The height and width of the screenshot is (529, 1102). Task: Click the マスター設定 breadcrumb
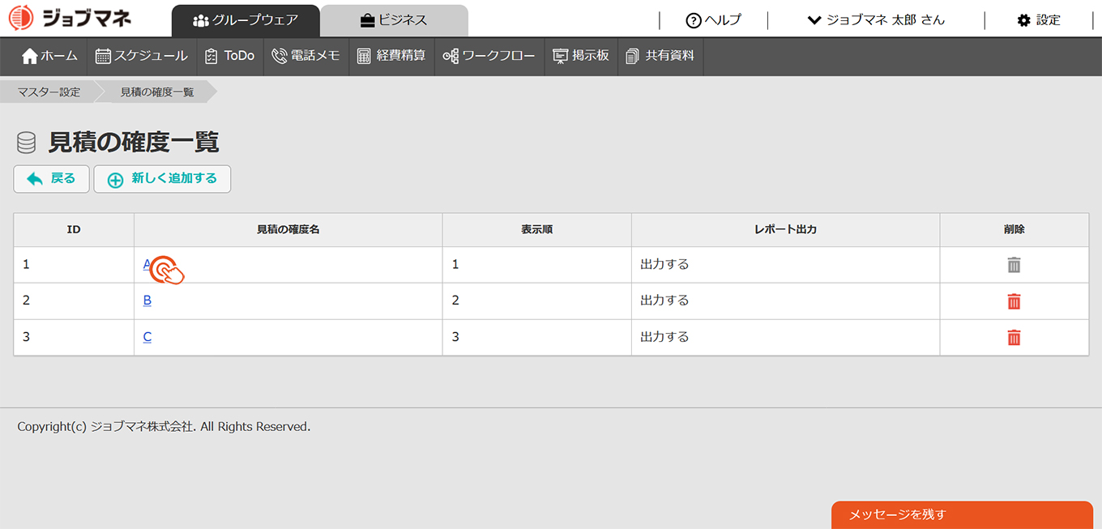coord(49,92)
